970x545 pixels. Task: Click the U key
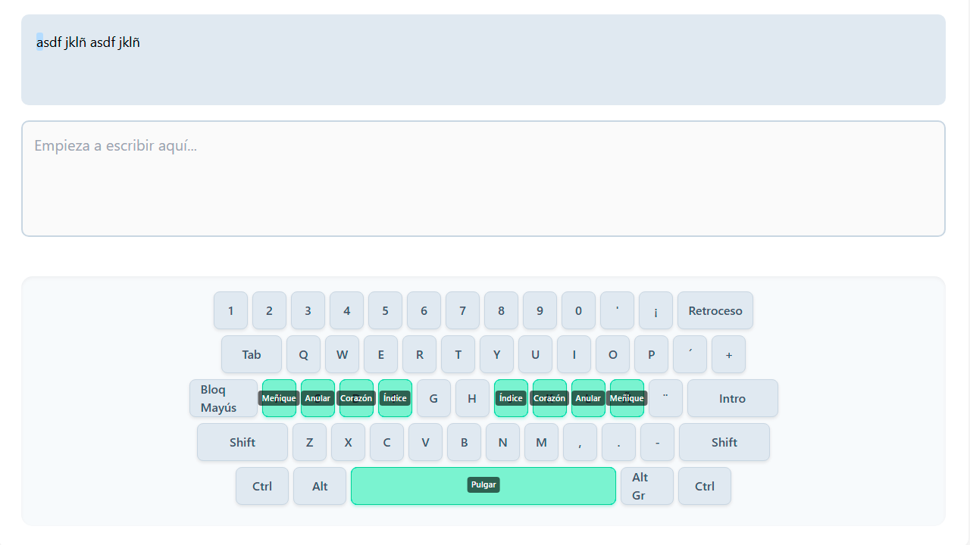coord(536,354)
